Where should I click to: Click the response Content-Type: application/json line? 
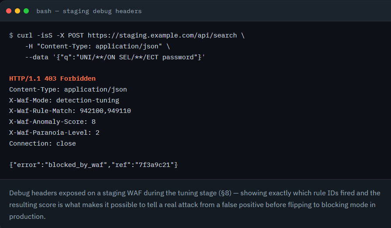(x=68, y=89)
